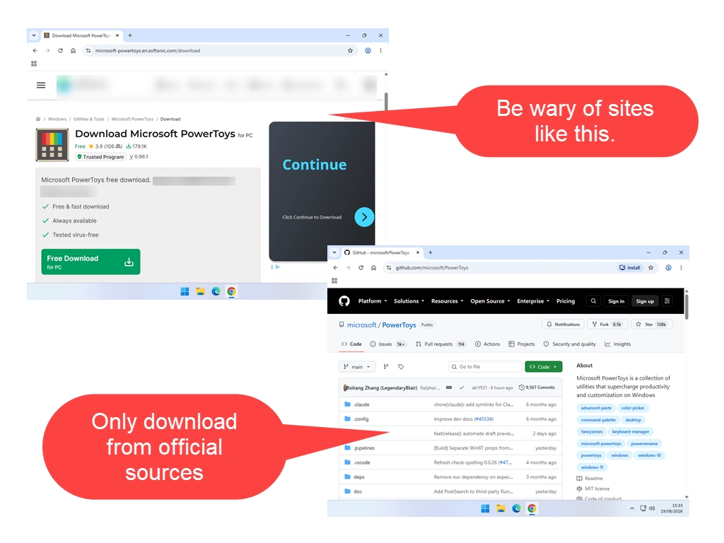The image size is (724, 543).
Task: Select the Microsoft PowerToys breadcrumb link
Action: [132, 119]
